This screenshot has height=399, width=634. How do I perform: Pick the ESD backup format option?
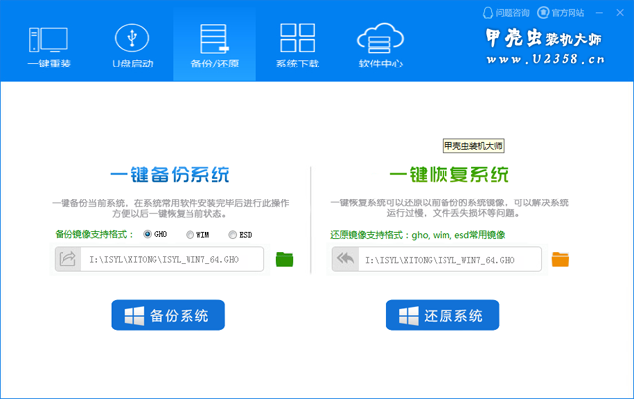tap(232, 234)
